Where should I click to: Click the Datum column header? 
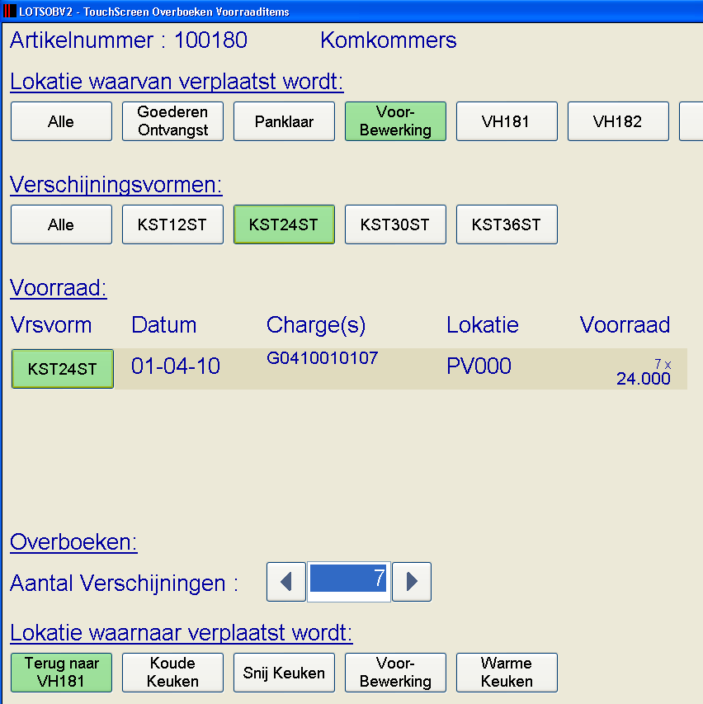[164, 324]
